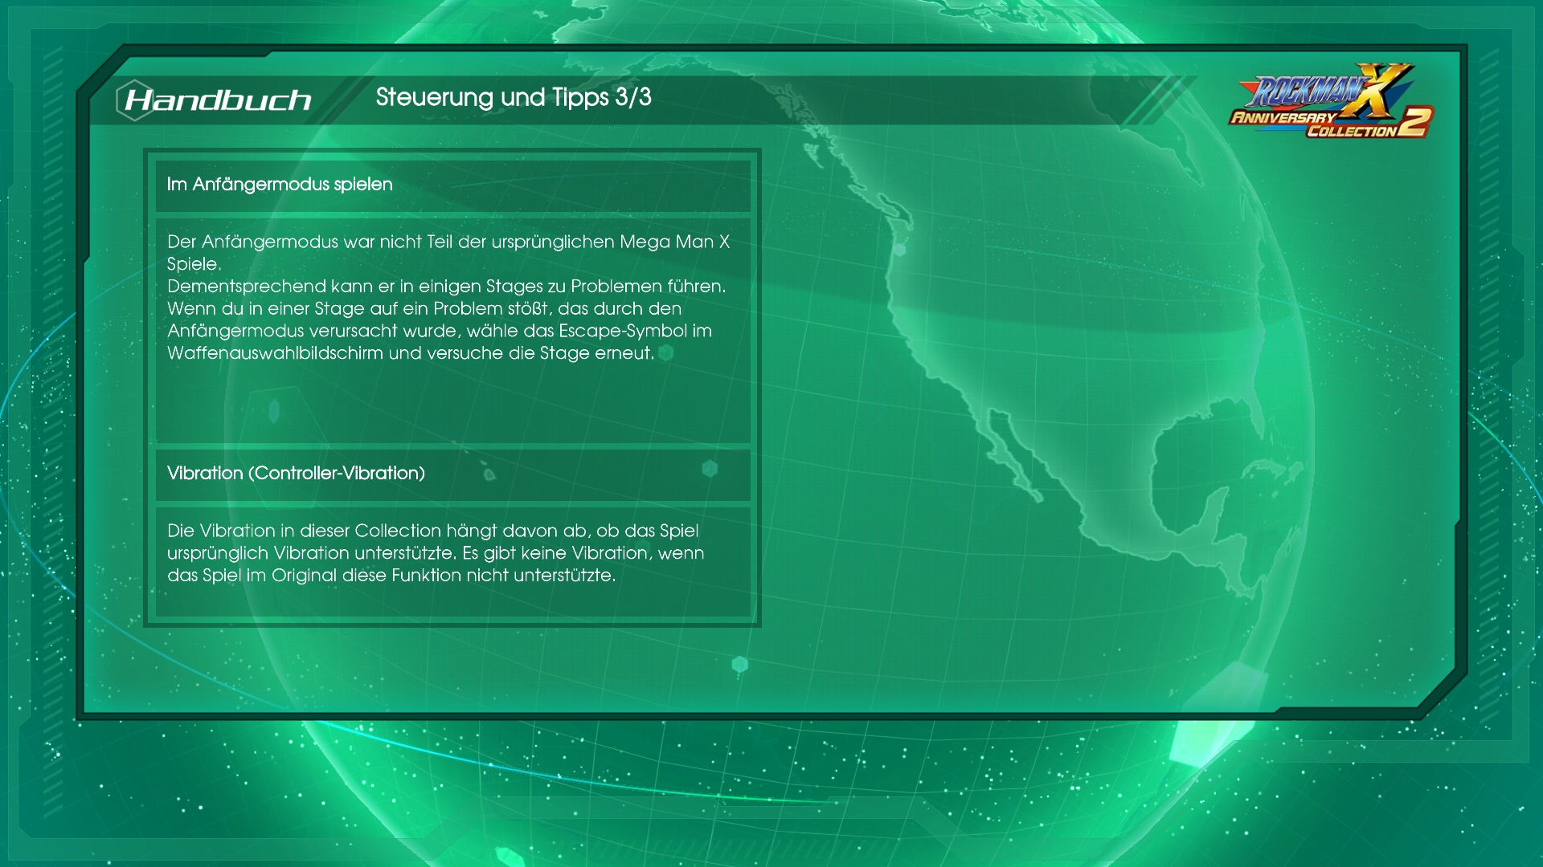Click the floating hexagon below the text panel

click(x=740, y=665)
